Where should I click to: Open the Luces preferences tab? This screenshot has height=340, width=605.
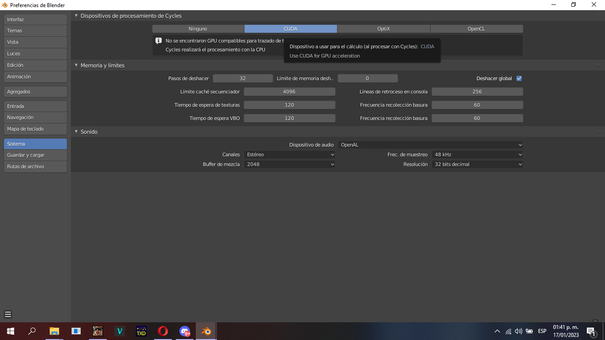point(35,54)
